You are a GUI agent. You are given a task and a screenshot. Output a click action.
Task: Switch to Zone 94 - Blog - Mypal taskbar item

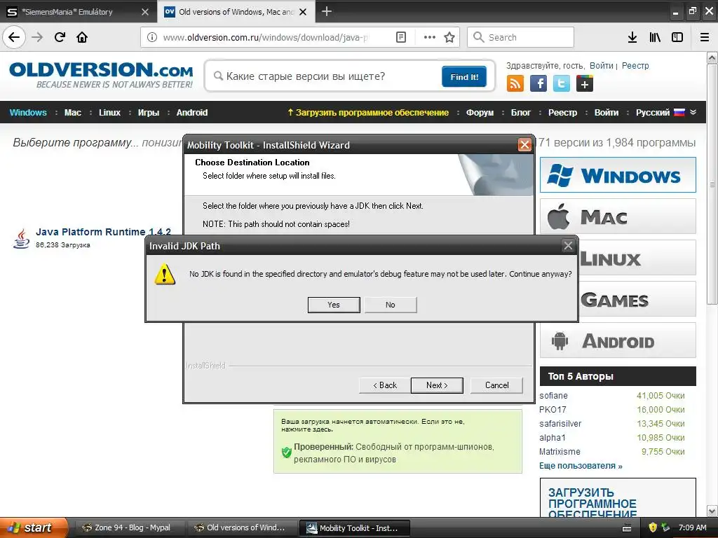coord(130,528)
